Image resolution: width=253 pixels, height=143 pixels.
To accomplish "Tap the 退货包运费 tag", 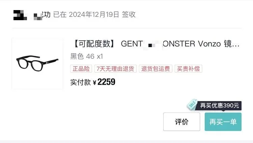I will [156, 69].
